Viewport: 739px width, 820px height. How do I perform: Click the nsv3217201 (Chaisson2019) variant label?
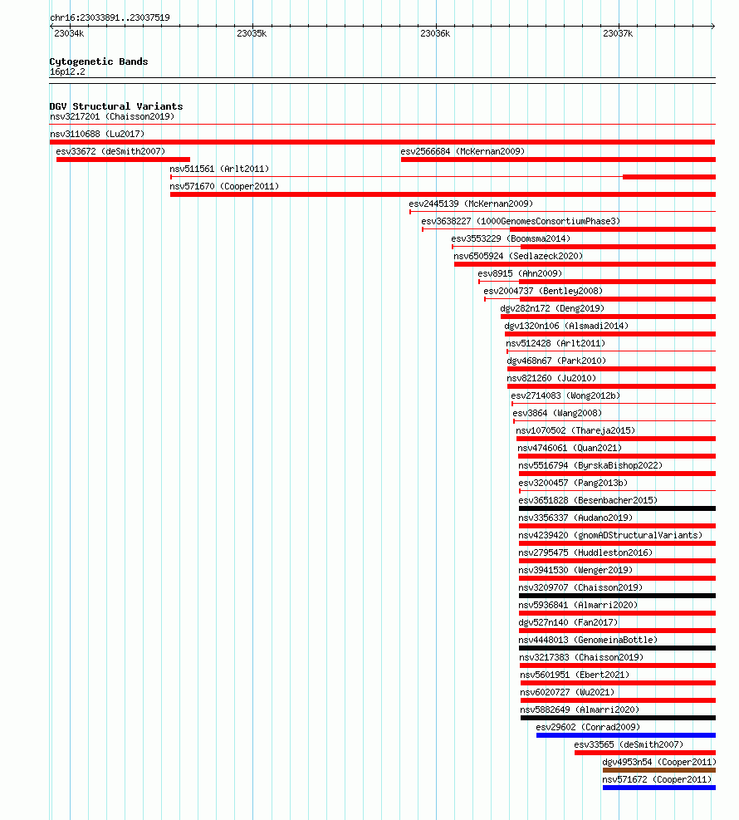point(112,116)
